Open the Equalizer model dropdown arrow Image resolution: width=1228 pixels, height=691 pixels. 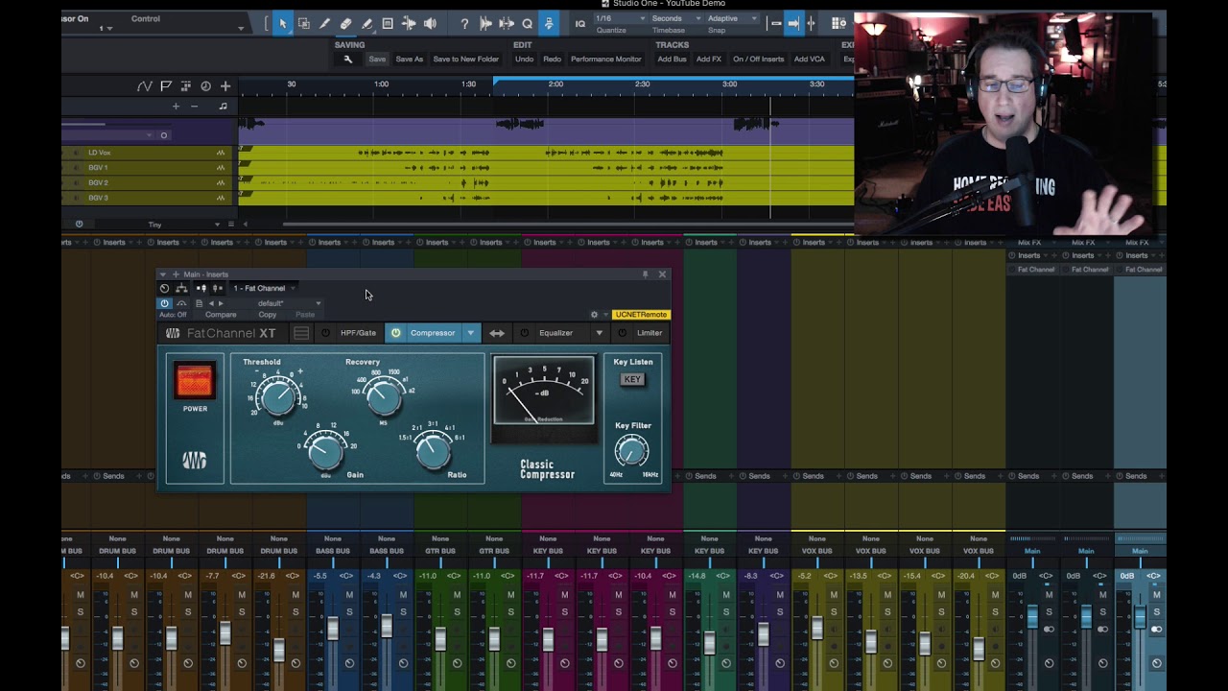coord(599,333)
